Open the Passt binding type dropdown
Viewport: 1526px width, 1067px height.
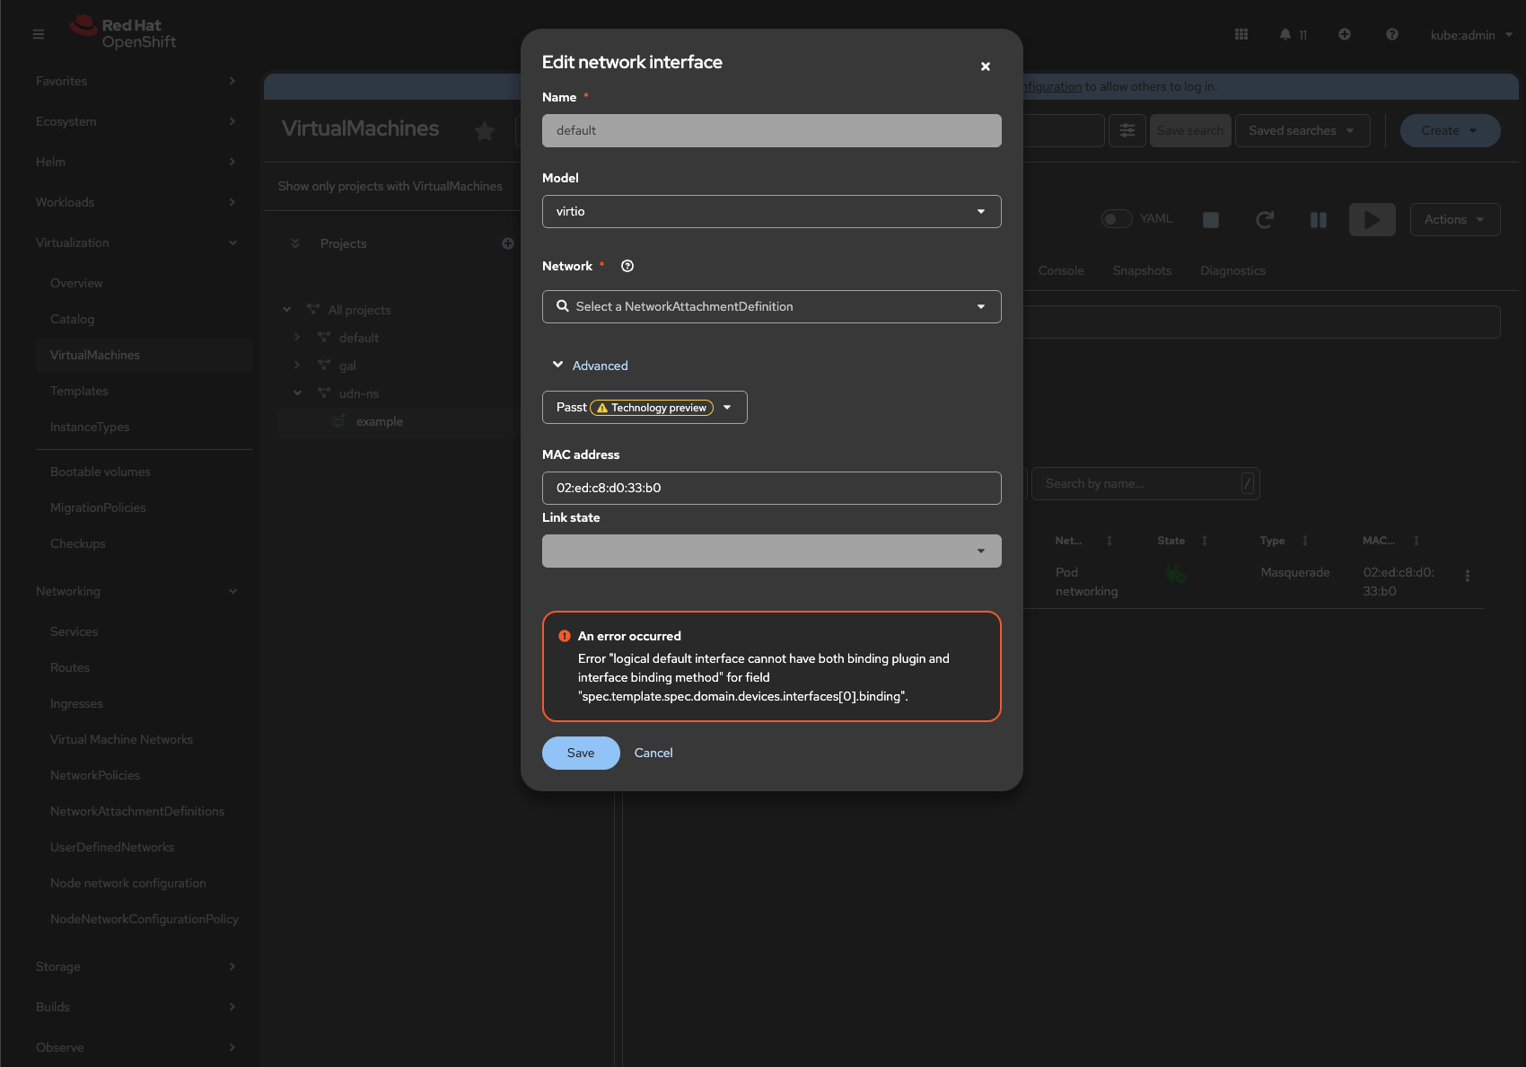coord(645,408)
